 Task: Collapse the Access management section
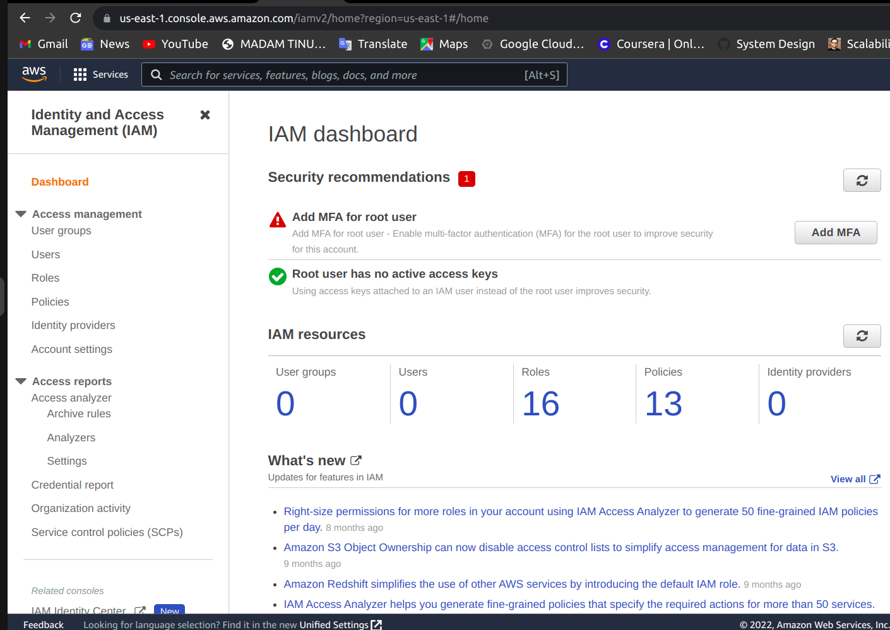(x=21, y=213)
